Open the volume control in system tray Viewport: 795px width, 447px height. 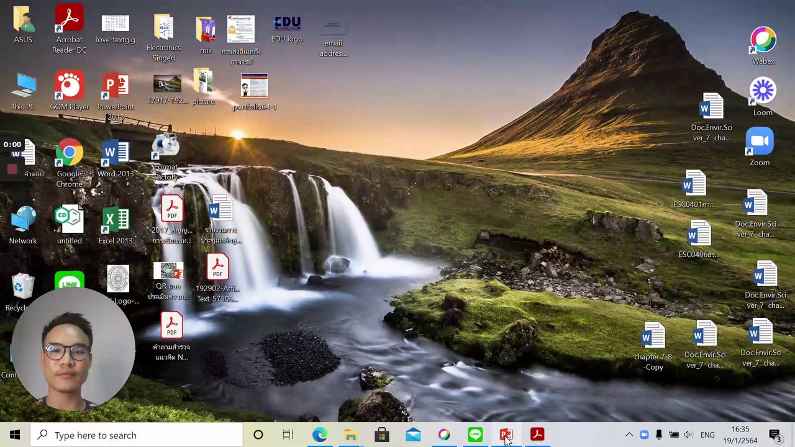coord(688,435)
